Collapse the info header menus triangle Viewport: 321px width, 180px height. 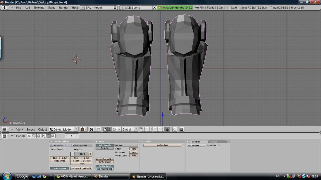(12, 8)
